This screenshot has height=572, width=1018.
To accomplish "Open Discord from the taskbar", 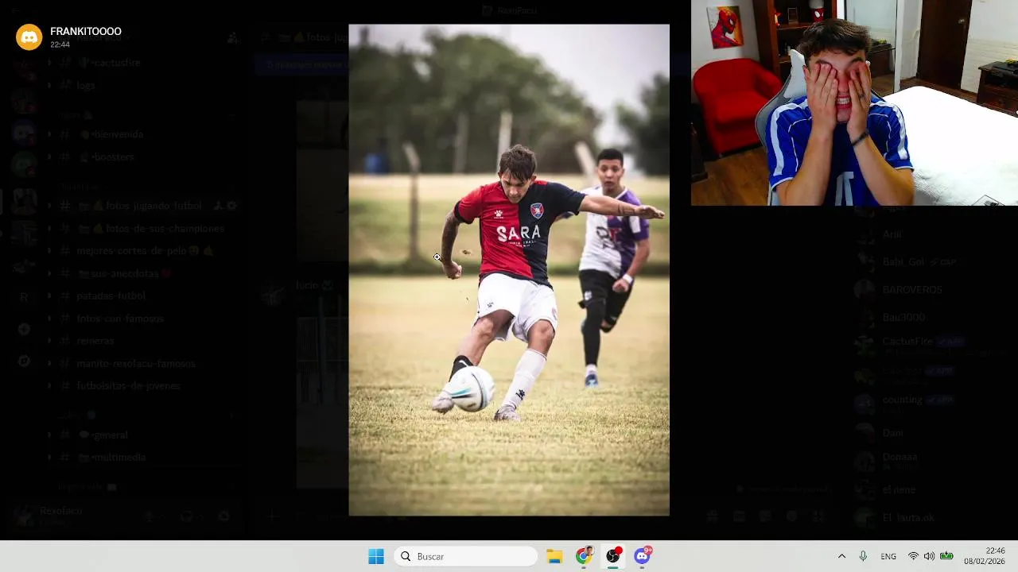I will coord(643,556).
